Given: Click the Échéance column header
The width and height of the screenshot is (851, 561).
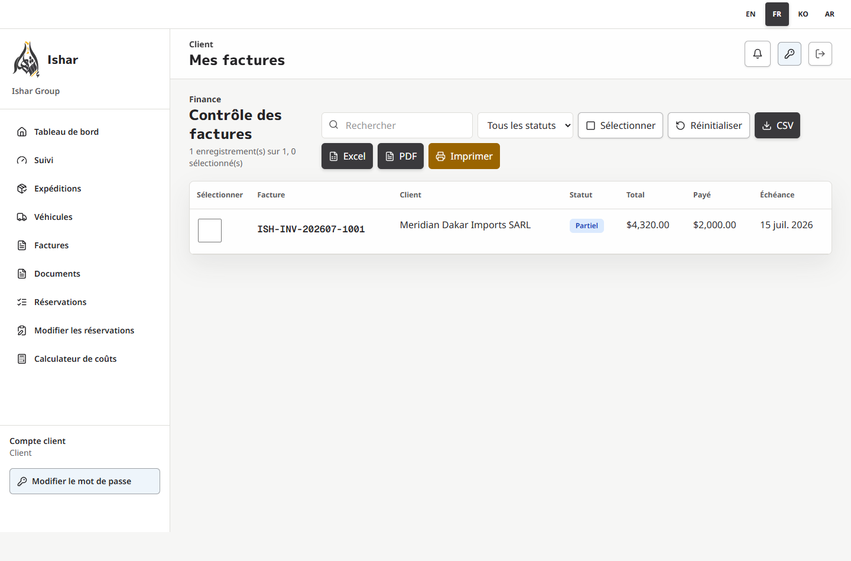Looking at the screenshot, I should pyautogui.click(x=777, y=194).
